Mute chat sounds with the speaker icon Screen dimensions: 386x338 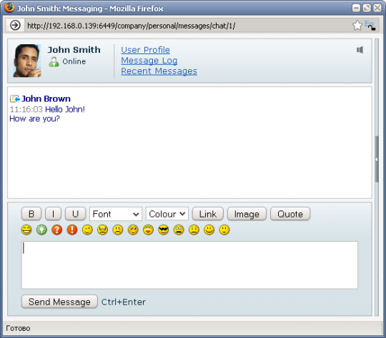[x=360, y=50]
